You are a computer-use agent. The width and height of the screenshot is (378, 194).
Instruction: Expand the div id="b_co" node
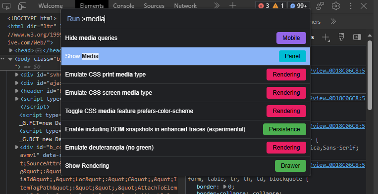[17, 147]
